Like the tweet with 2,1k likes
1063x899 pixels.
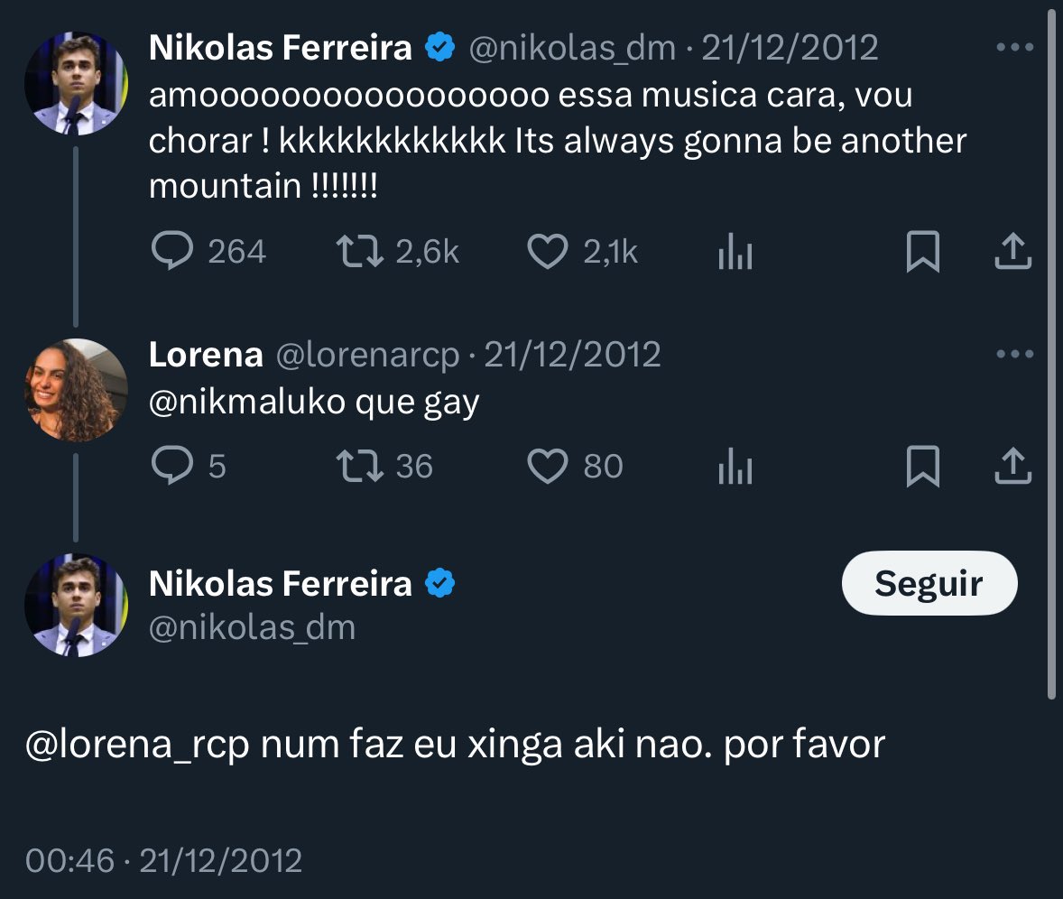point(547,252)
